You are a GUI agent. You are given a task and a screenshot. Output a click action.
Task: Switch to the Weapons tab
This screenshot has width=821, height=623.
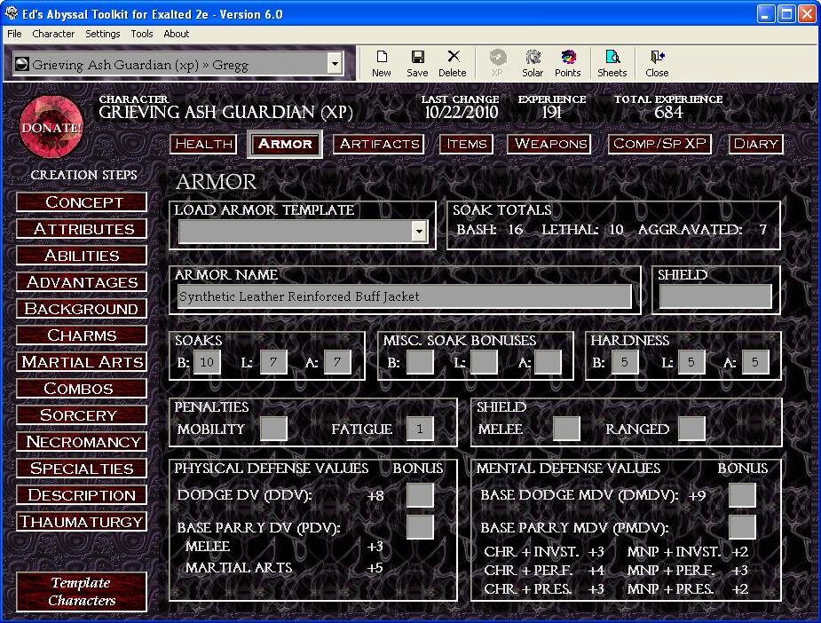pyautogui.click(x=549, y=144)
